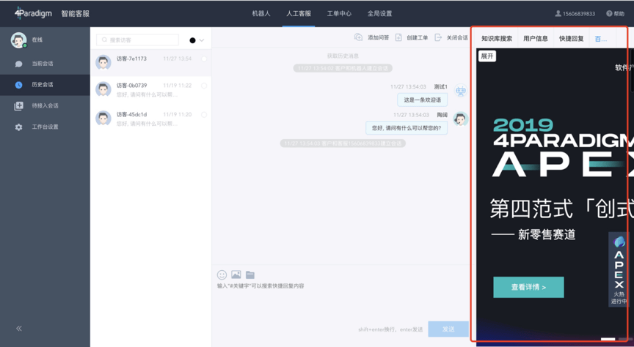The height and width of the screenshot is (347, 634).
Task: Focus the 搜索访客 search field
Action: click(x=137, y=40)
